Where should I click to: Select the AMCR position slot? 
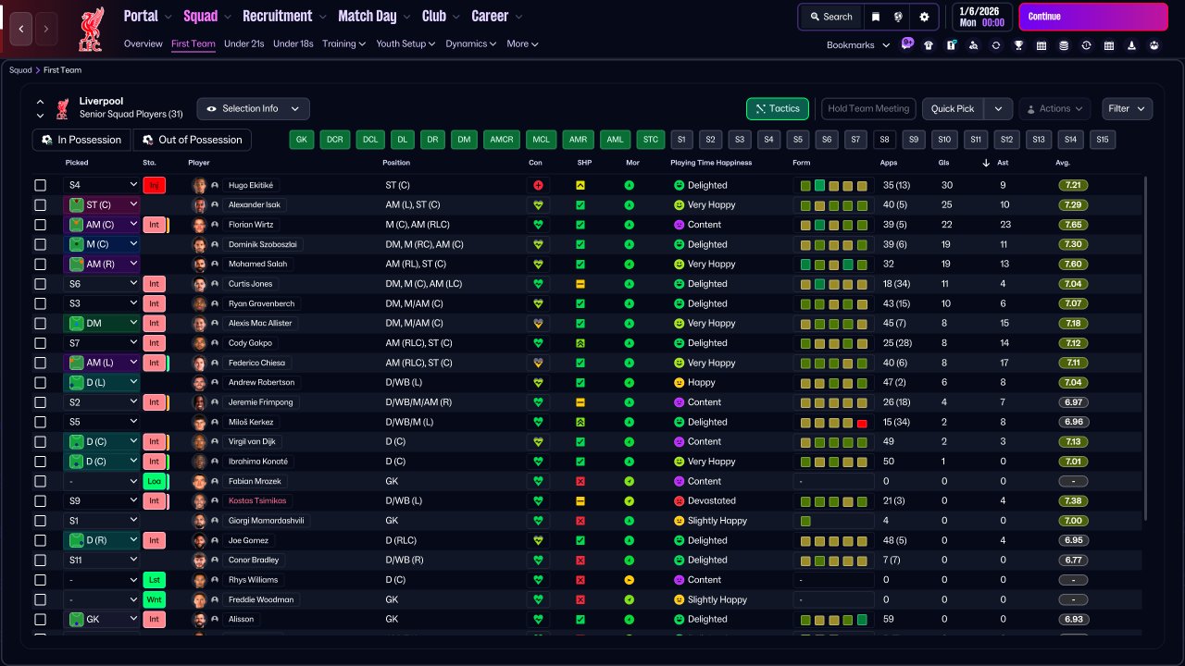pyautogui.click(x=502, y=140)
